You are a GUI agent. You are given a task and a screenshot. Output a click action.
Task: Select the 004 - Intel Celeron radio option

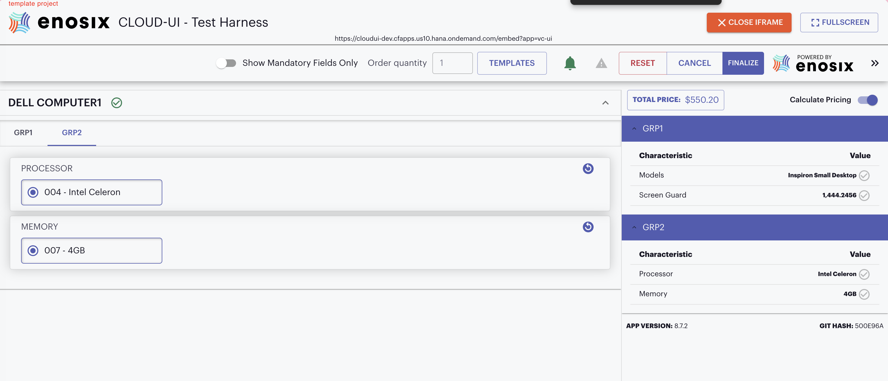(33, 192)
